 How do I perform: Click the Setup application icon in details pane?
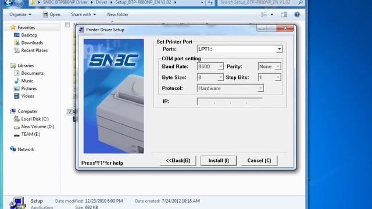point(17,203)
